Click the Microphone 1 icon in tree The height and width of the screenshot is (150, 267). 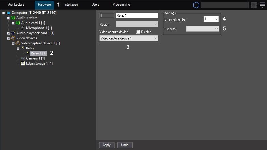[x=22, y=28]
